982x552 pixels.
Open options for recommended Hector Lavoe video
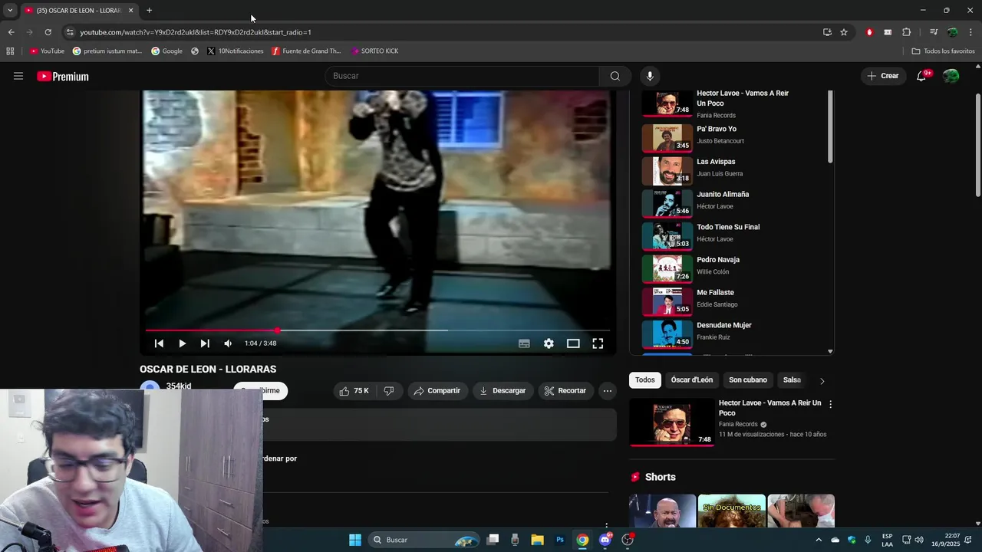(830, 404)
